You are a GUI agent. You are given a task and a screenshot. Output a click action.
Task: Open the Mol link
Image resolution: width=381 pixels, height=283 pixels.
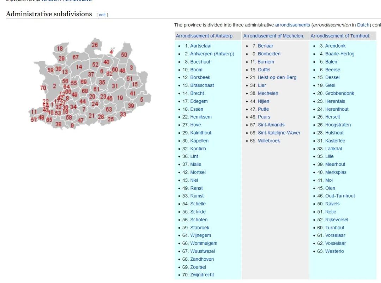(329, 180)
